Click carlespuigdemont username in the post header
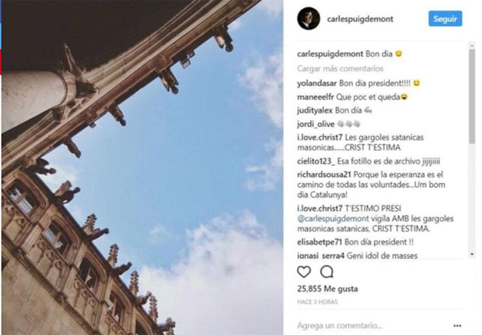482x335 pixels. [360, 19]
